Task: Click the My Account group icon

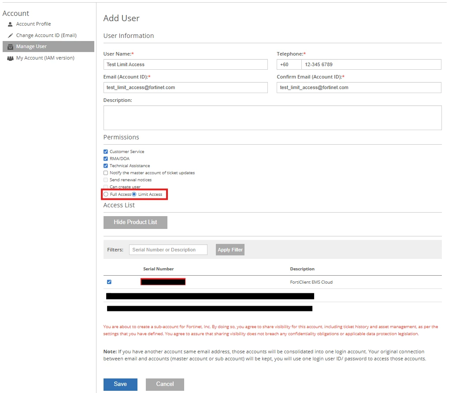Action: 10,58
